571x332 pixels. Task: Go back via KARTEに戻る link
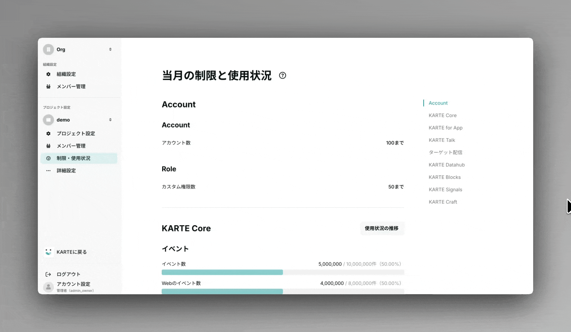(72, 252)
